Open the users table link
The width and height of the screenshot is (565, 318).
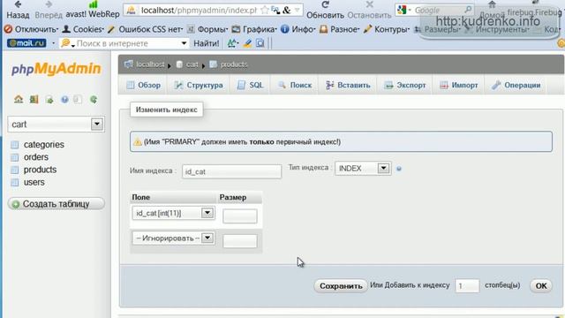coord(34,183)
